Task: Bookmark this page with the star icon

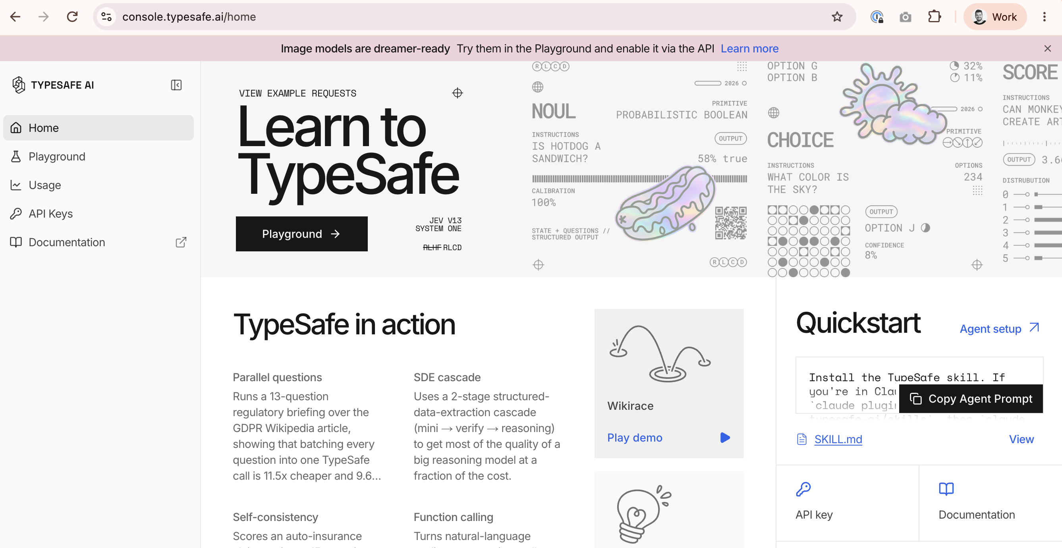Action: 836,17
